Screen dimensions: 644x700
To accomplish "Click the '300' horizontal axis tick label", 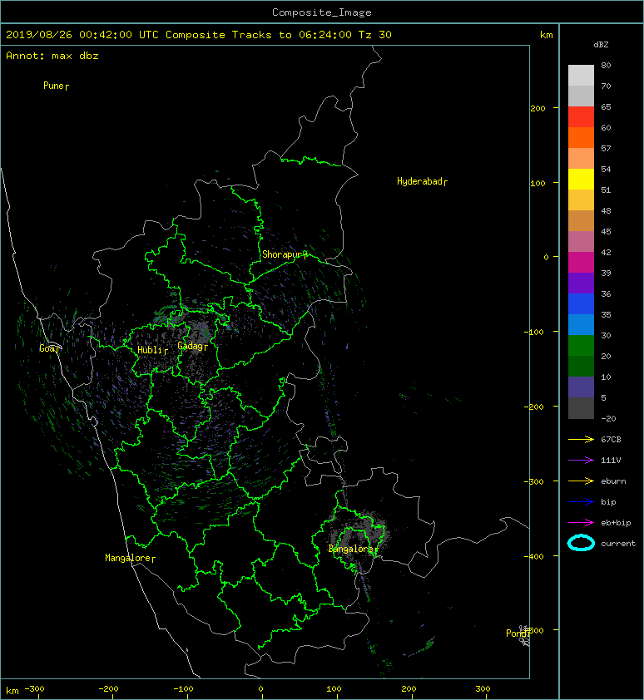I will point(483,689).
